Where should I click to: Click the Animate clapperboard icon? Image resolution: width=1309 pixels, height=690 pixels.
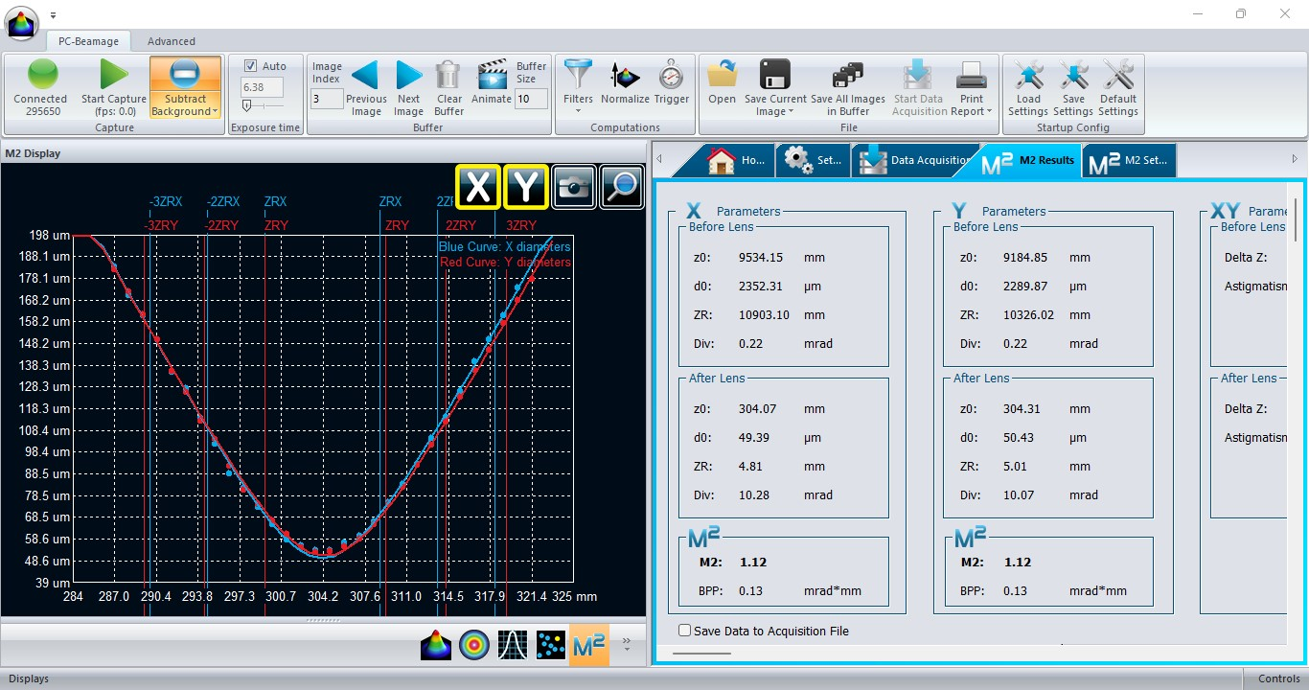pos(492,75)
